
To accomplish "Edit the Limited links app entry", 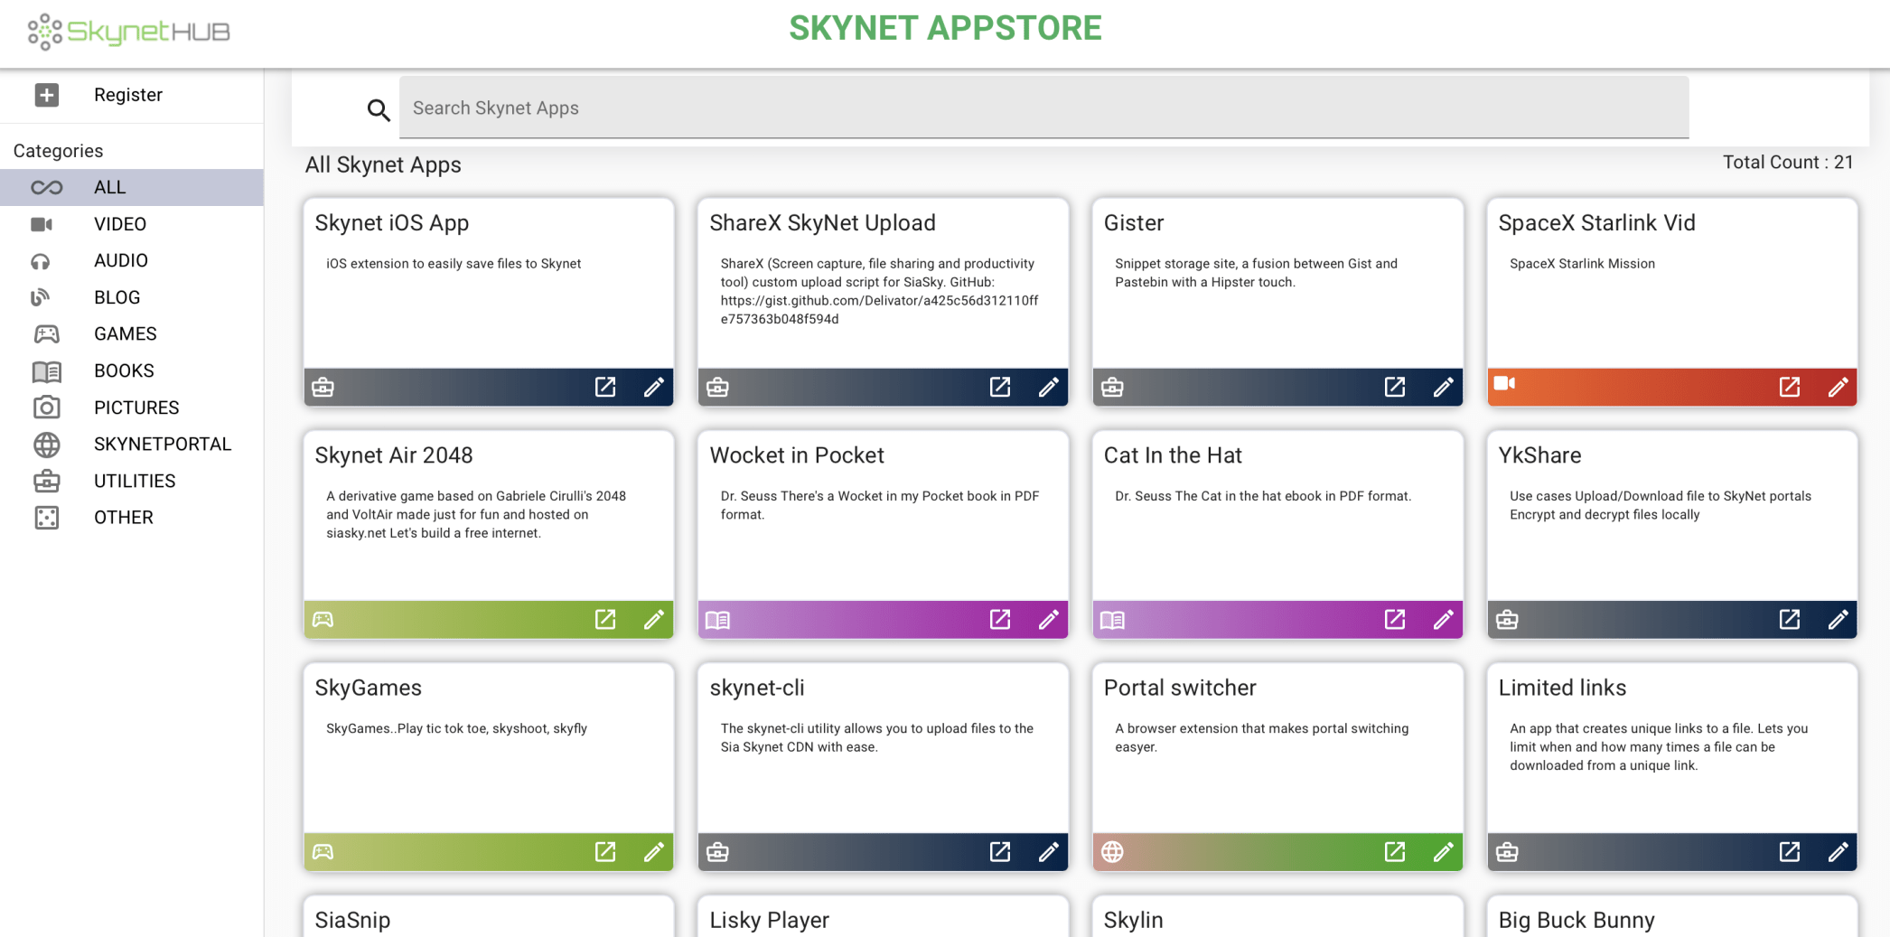I will (1839, 851).
